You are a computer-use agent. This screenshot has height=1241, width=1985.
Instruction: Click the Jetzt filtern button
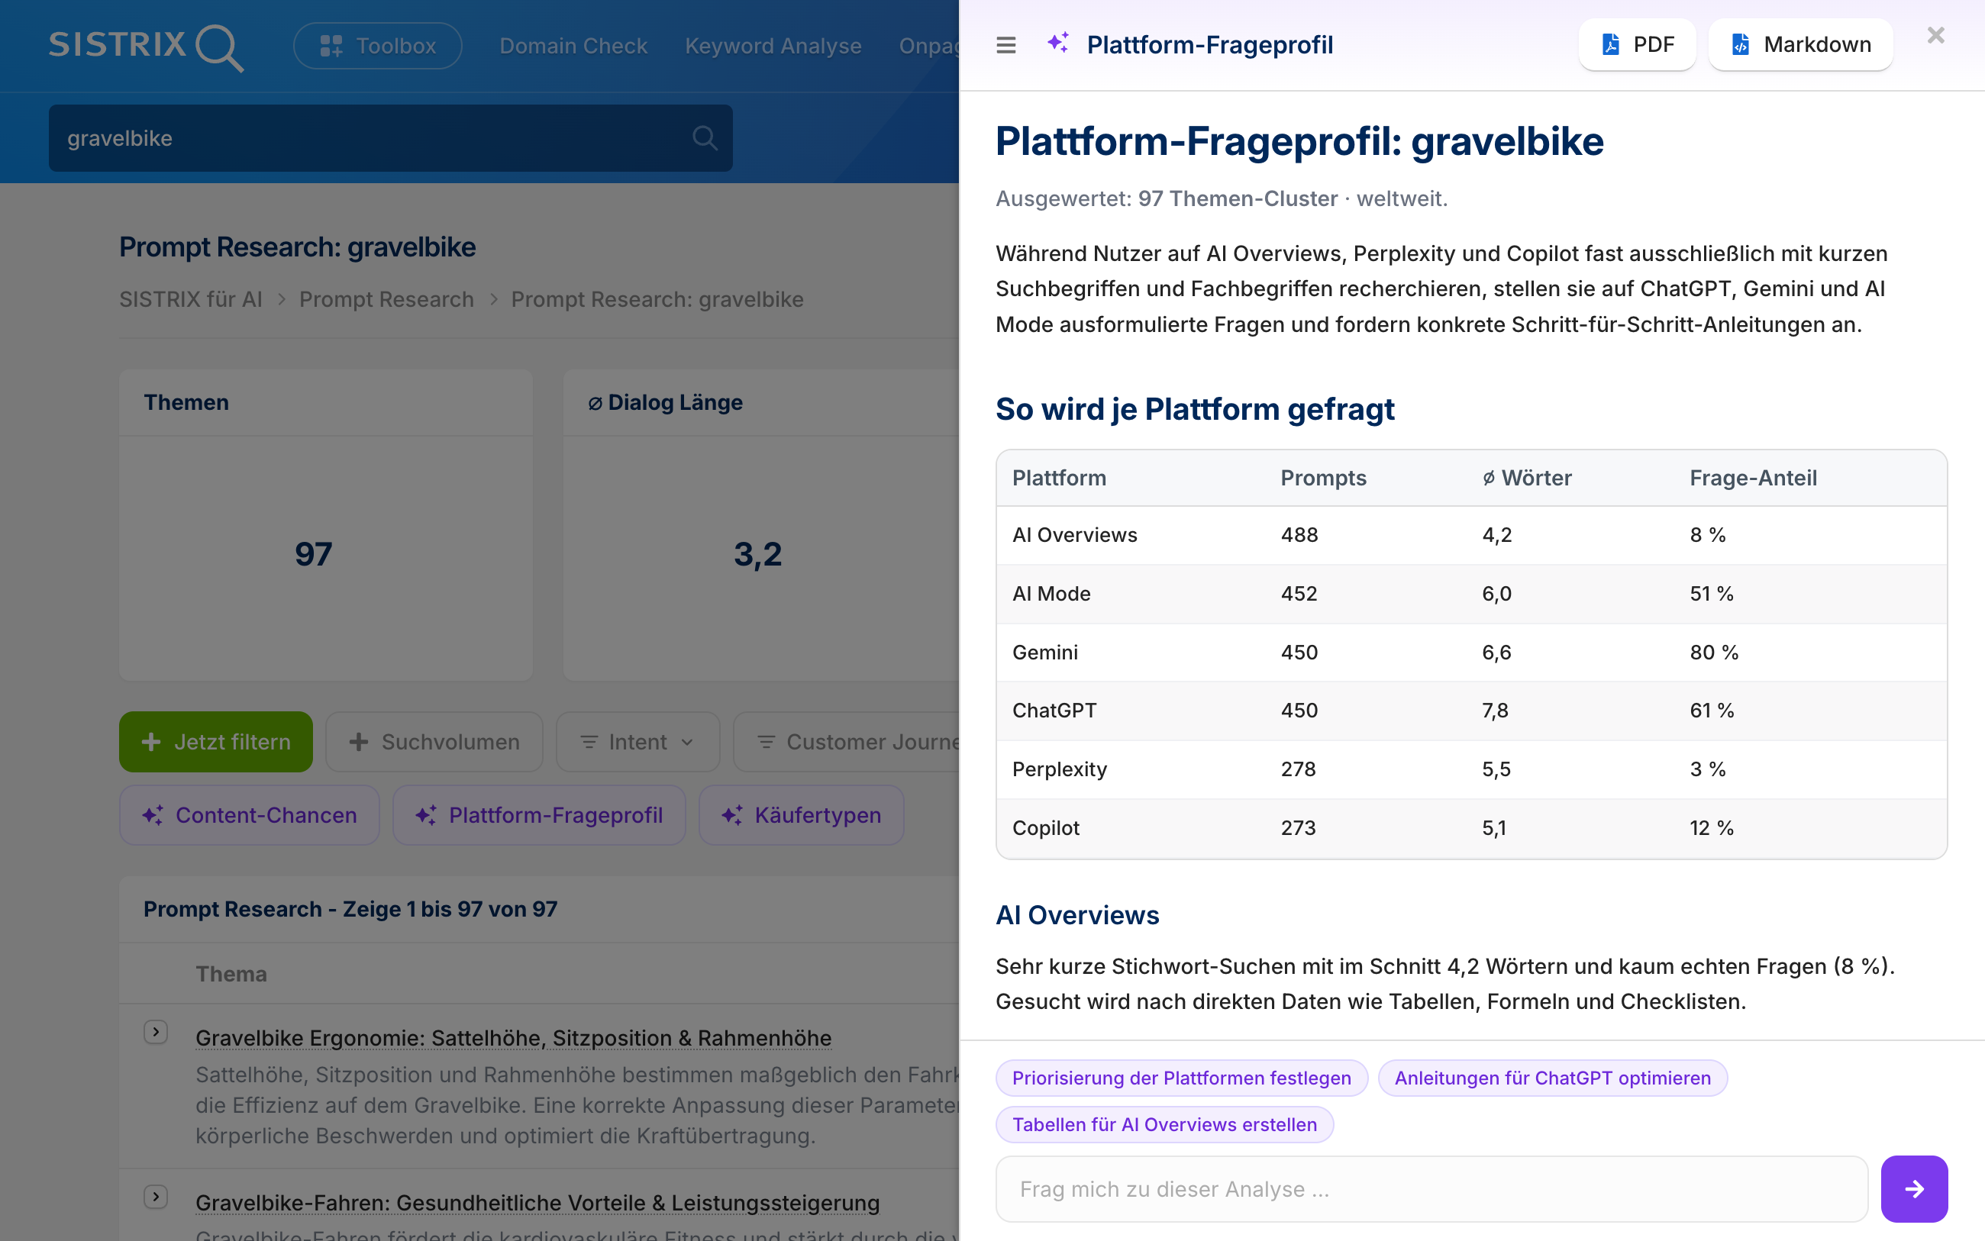coord(216,742)
